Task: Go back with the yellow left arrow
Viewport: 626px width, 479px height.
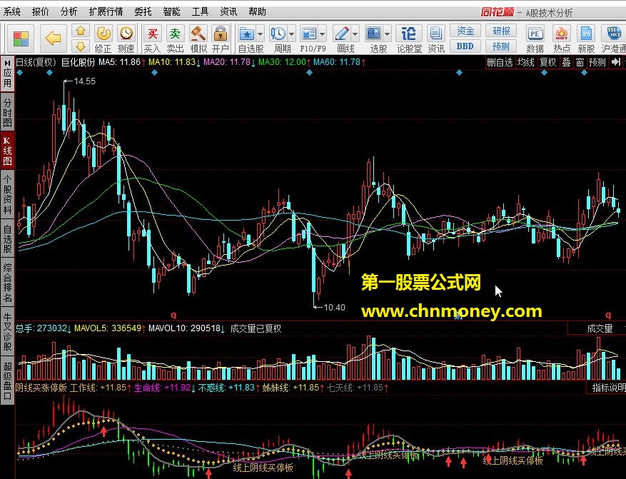Action: (53, 39)
